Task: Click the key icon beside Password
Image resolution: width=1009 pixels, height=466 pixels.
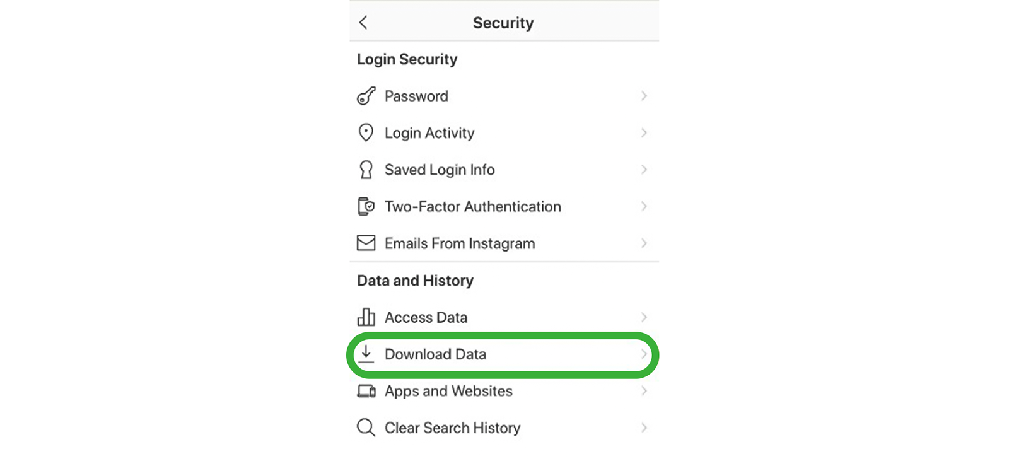Action: 366,96
